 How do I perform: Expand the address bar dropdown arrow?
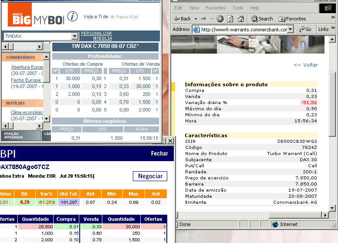[x=291, y=29]
